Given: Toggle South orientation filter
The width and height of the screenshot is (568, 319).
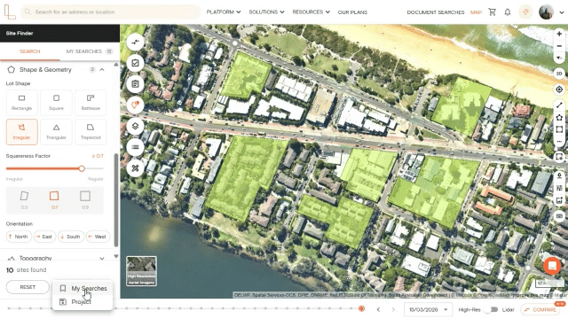Looking at the screenshot, I should click(71, 237).
